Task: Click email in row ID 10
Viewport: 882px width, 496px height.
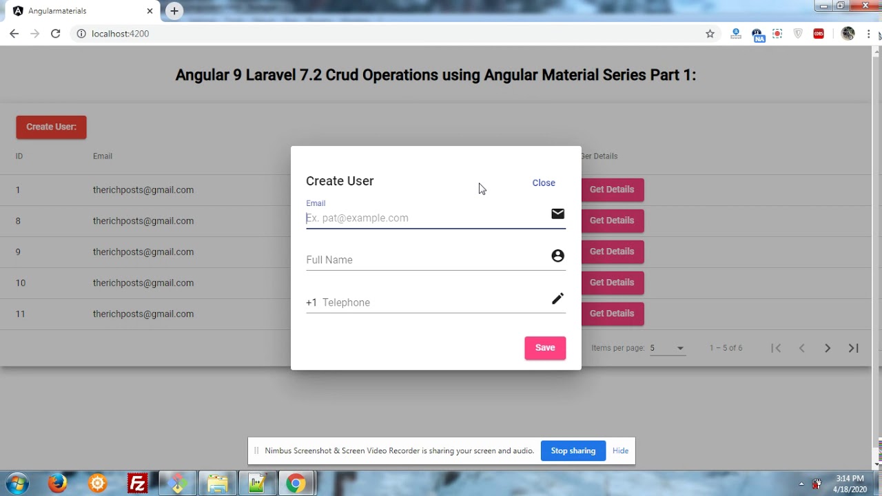Action: point(143,283)
